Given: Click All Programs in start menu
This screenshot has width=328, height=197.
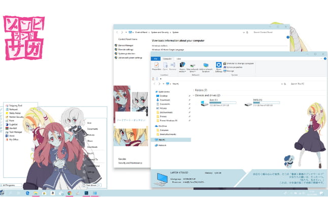Looking at the screenshot, I should click(x=11, y=185).
